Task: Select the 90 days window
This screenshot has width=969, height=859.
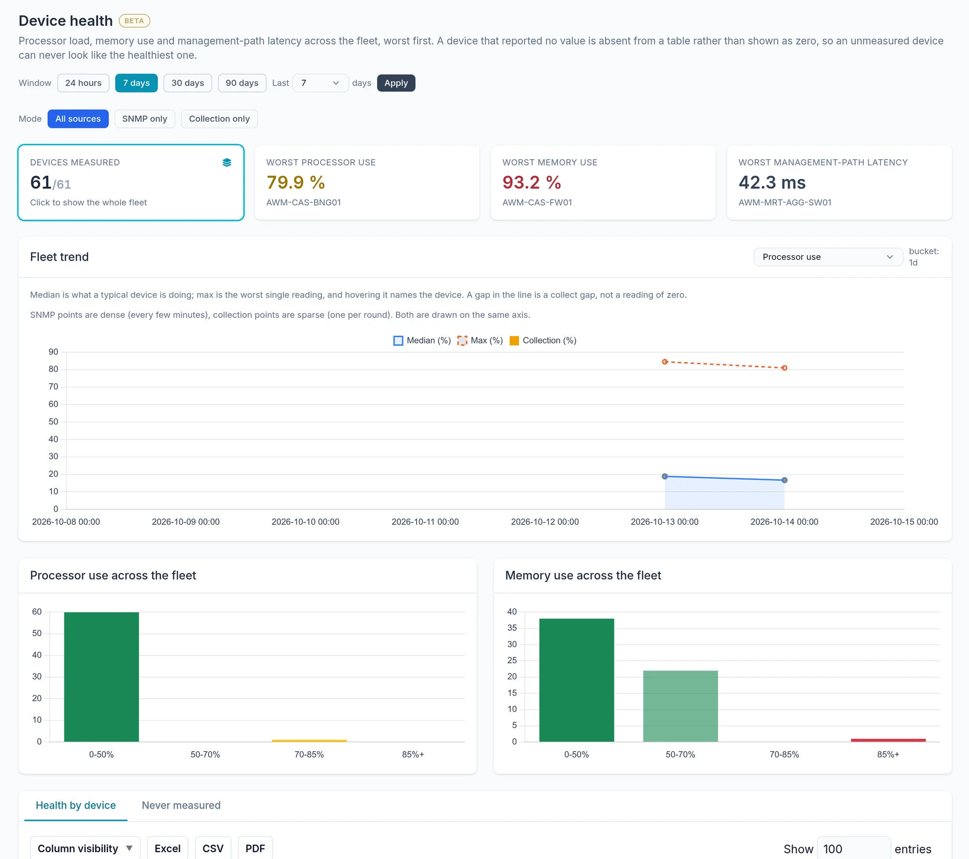Action: [x=242, y=83]
